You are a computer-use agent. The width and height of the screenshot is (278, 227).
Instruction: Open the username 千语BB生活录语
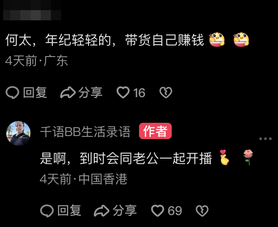pos(85,132)
